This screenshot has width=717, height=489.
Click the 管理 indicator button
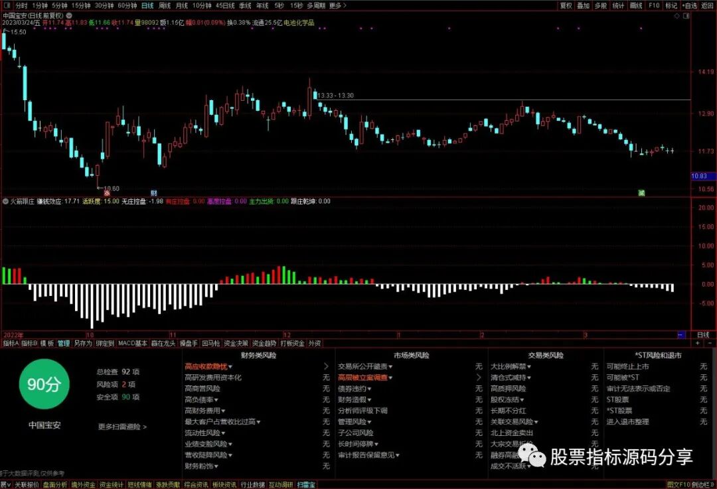point(64,343)
